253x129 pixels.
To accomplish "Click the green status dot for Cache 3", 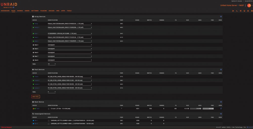I will (33, 84).
